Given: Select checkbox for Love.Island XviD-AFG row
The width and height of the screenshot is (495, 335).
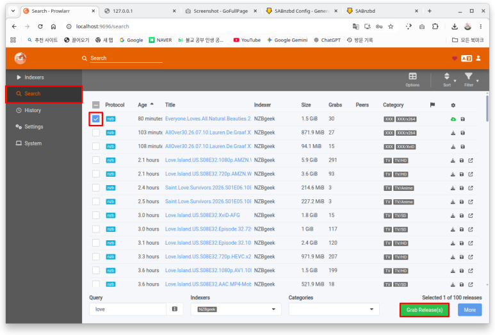Looking at the screenshot, I should [x=96, y=215].
